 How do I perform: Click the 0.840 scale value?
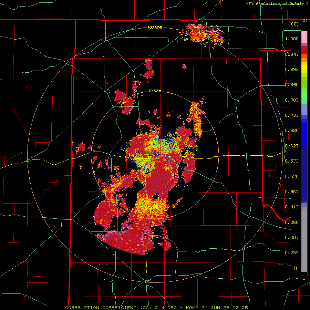(292, 84)
